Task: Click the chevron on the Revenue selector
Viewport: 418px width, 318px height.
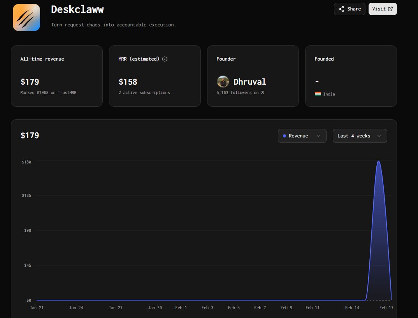Action: (318, 136)
